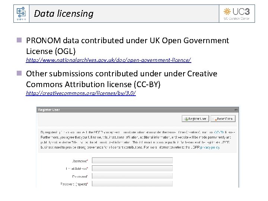Click the Register User panel title bar
This screenshot has width=268, height=201.
(x=138, y=110)
